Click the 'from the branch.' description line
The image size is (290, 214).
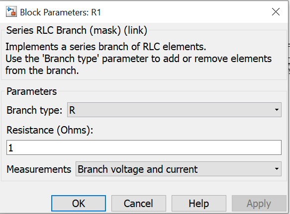pyautogui.click(x=42, y=71)
